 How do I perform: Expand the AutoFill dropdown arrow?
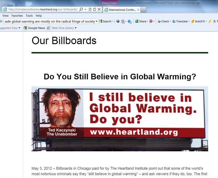pos(206,21)
